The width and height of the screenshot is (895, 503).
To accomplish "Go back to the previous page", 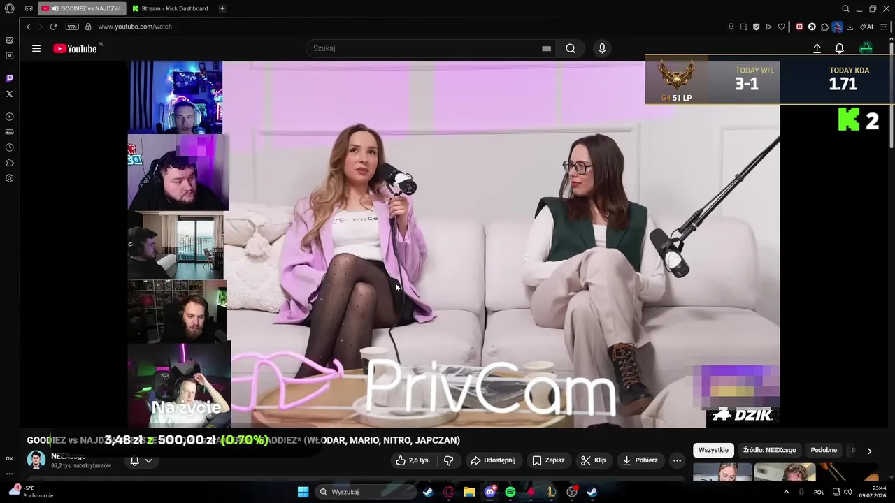I will [x=28, y=27].
